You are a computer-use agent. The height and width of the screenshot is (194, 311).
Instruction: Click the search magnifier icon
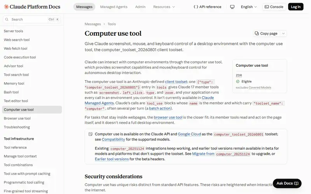point(7,19)
